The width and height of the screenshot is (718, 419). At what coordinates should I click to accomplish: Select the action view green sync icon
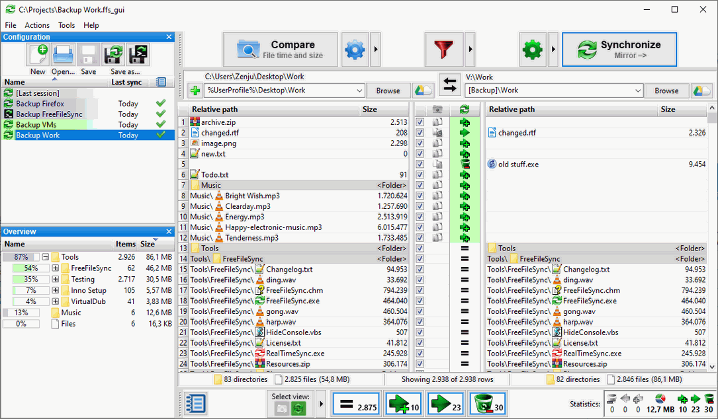click(298, 408)
